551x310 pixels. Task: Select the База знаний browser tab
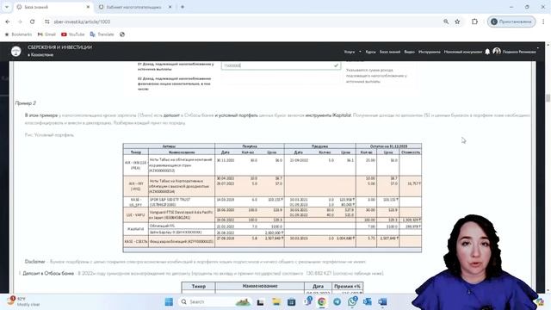(53, 7)
